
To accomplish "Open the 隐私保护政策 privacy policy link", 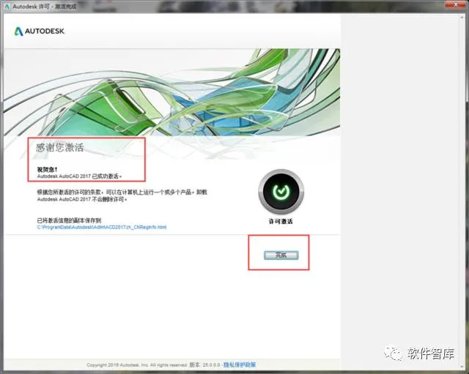I will (x=240, y=364).
